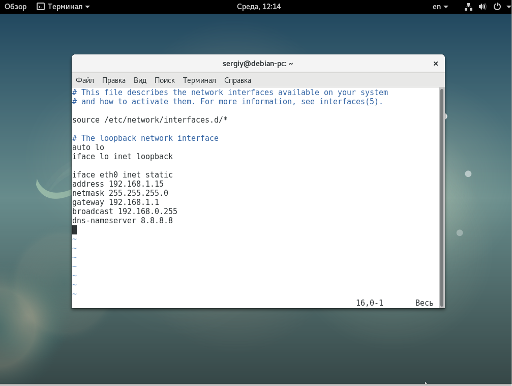This screenshot has height=386, width=512.
Task: Click the address 192.168.1.15 line
Action: (x=118, y=184)
